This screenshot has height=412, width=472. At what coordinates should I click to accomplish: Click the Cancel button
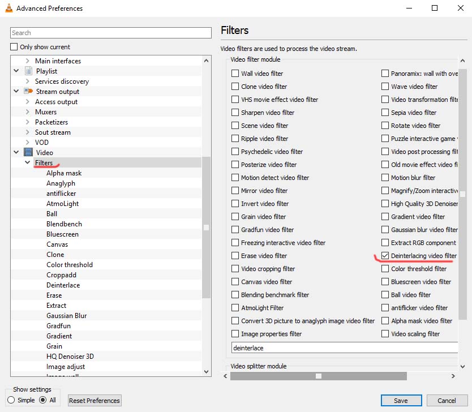click(x=447, y=401)
